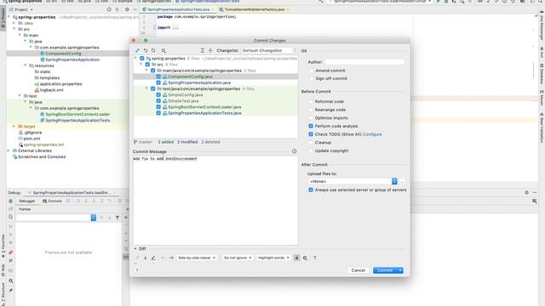
Task: Click View Breakpoints red icon in the Debug panel
Action: click(11, 252)
